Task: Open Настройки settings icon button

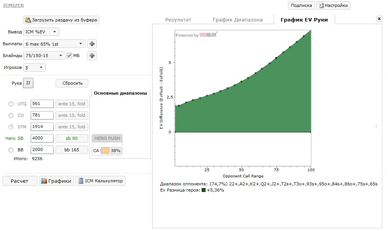Action: (x=321, y=5)
